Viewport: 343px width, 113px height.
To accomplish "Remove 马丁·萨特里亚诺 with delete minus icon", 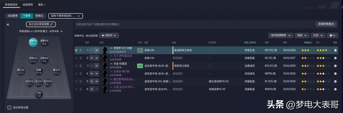I will [335, 58].
